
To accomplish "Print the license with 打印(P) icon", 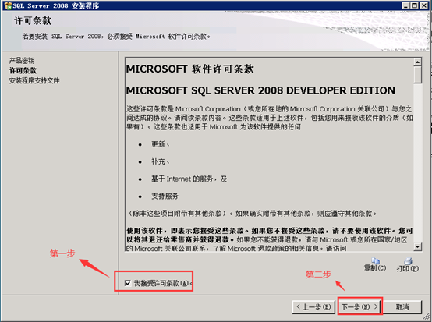I will click(408, 265).
